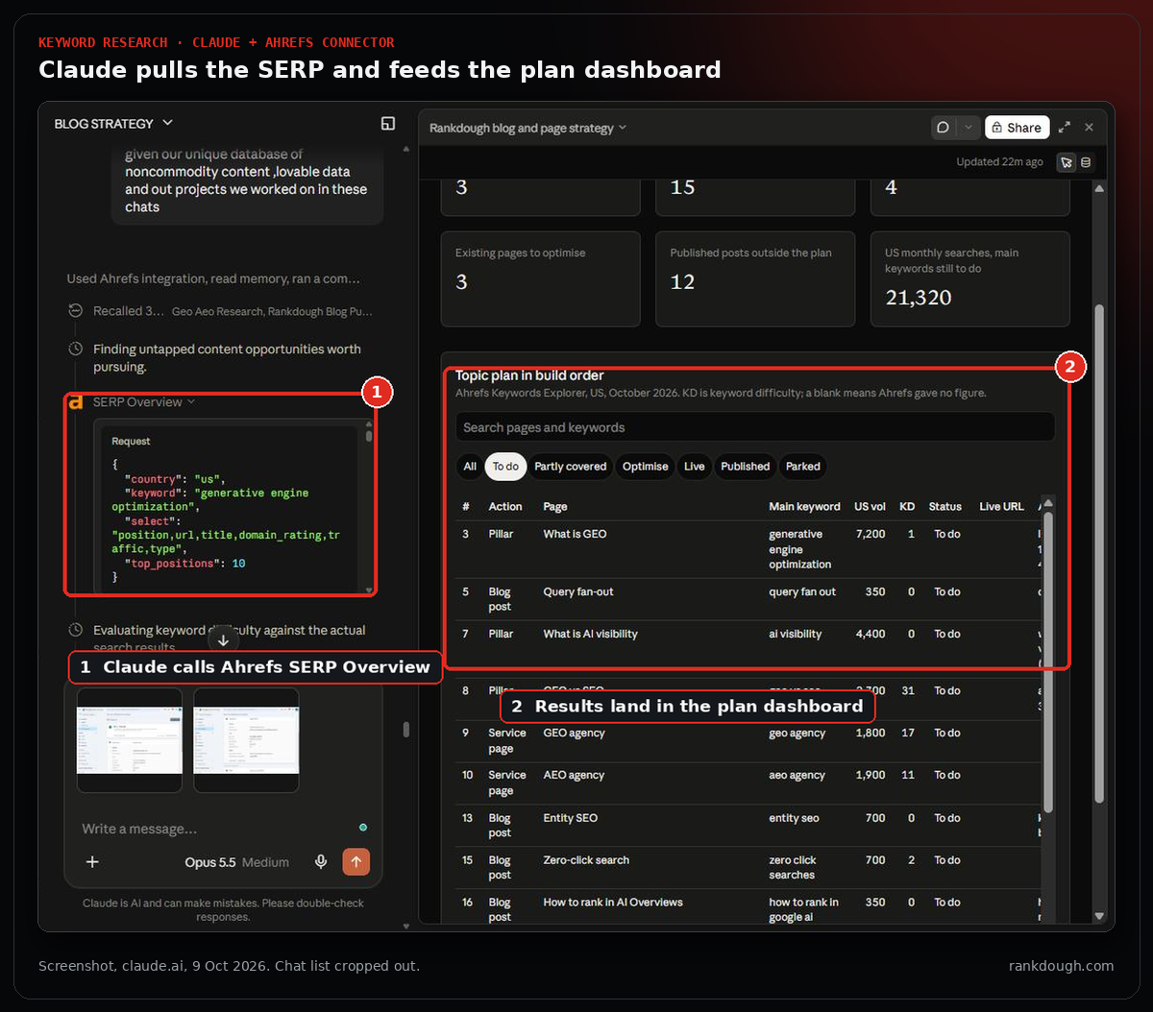
Task: Sort by the US vol column header
Action: pos(870,507)
